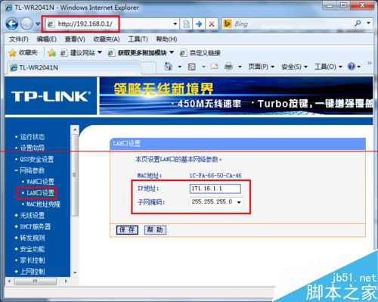Click the IP地址 input field

click(x=215, y=188)
